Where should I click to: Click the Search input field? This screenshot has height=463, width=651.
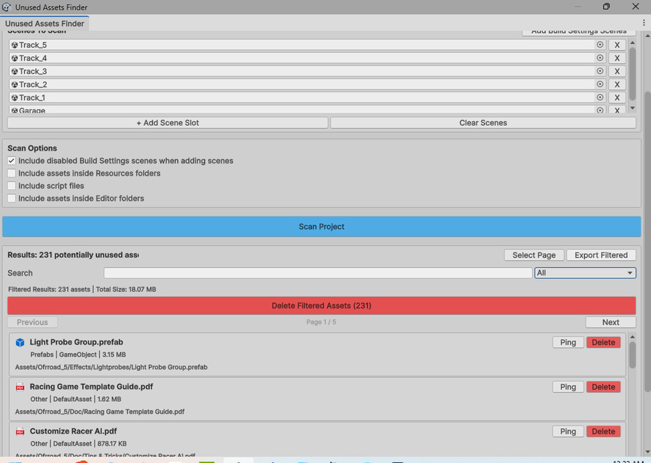pyautogui.click(x=318, y=273)
